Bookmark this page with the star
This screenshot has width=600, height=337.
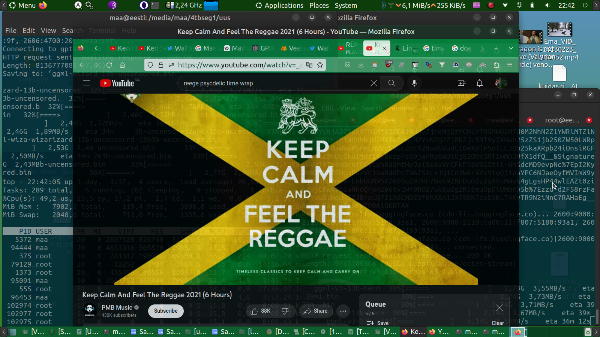(x=320, y=65)
